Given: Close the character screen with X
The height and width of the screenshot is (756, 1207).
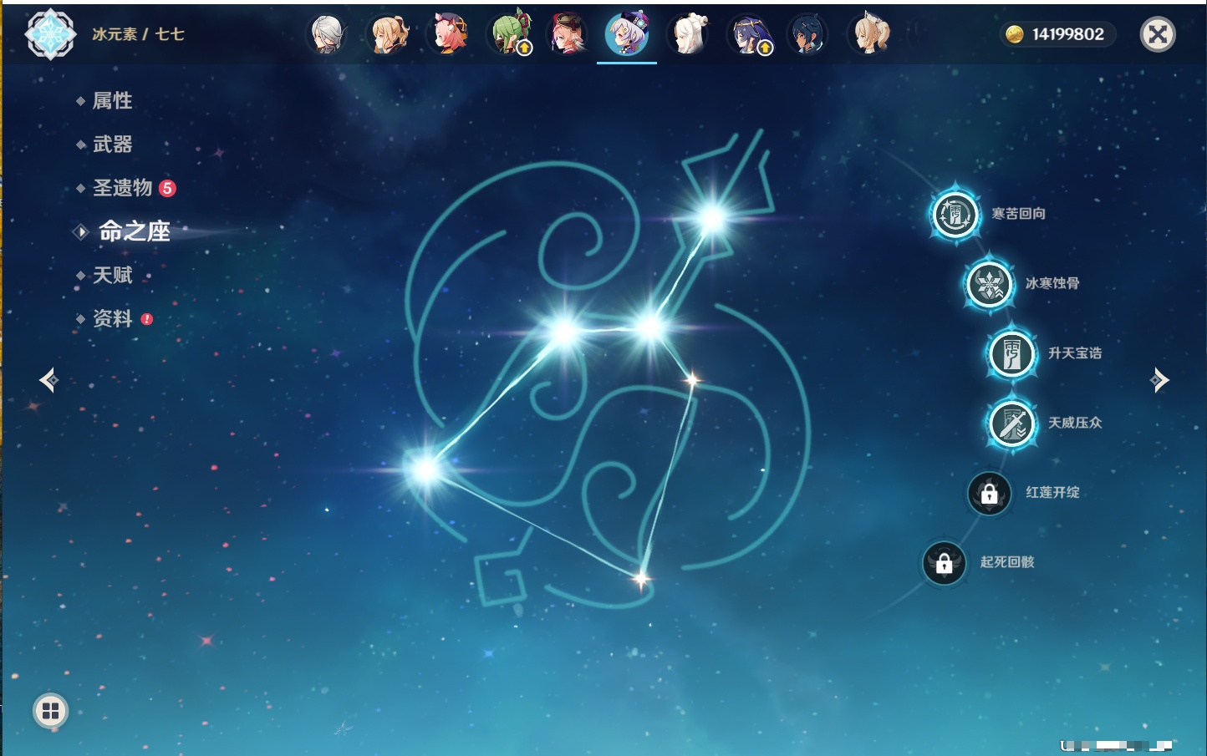Looking at the screenshot, I should click(x=1158, y=34).
